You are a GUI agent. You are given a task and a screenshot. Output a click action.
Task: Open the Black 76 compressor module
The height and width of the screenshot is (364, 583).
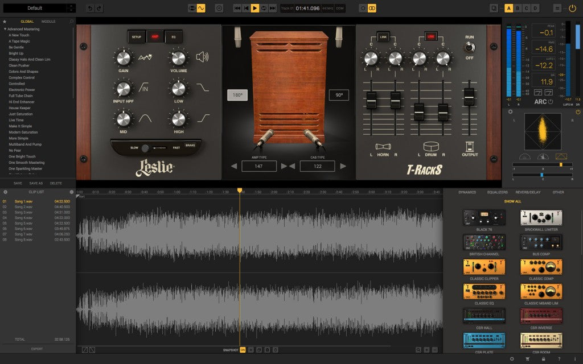484,216
